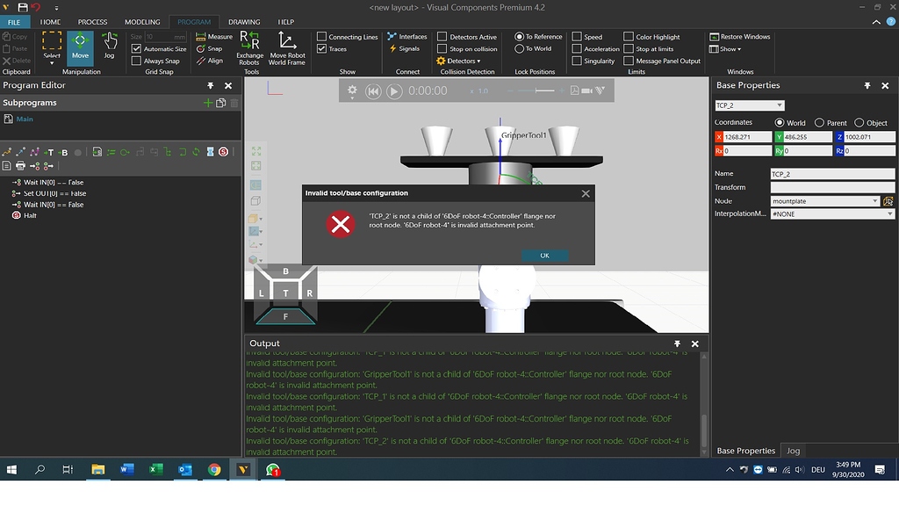899x506 pixels.
Task: Click the Select button in Manipulation group
Action: point(52,44)
